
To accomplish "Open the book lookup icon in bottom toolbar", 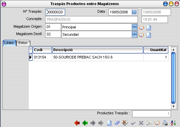I will click(x=157, y=123).
